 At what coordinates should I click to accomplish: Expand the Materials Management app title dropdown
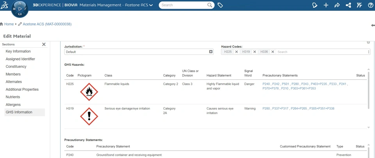coord(151,5)
